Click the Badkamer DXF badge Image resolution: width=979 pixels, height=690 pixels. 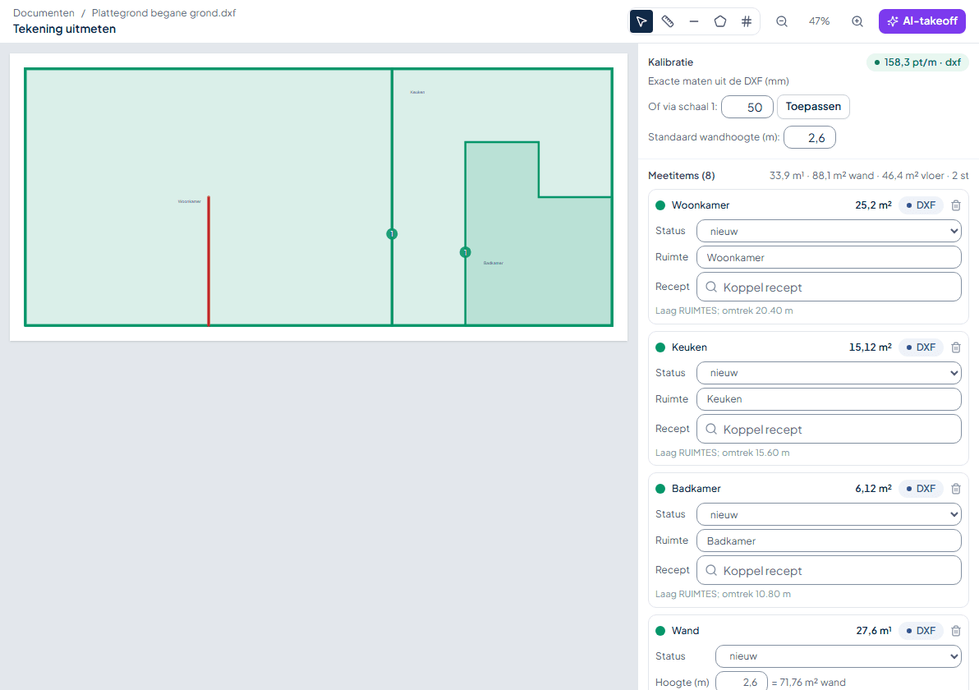pos(921,489)
